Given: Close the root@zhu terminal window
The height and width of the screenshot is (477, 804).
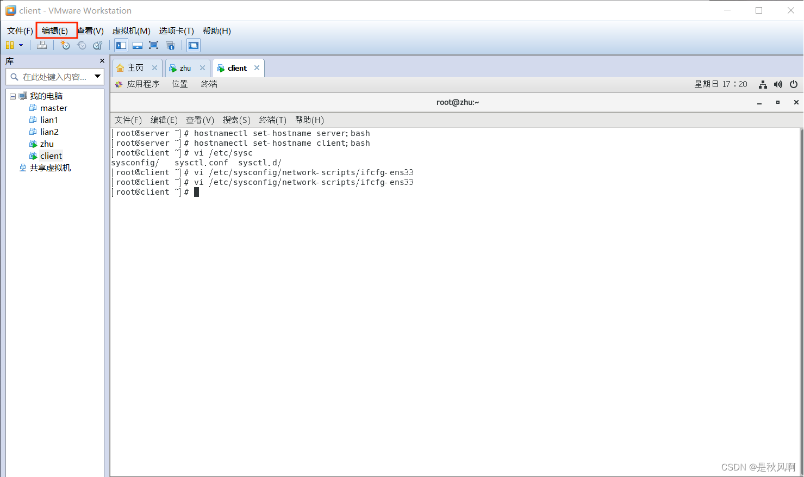Looking at the screenshot, I should [796, 102].
